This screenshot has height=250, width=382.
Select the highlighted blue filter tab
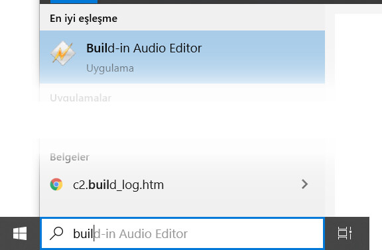(x=74, y=1)
